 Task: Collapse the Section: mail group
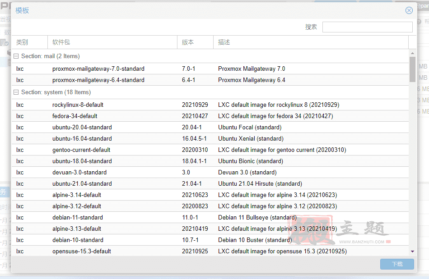tap(16, 56)
